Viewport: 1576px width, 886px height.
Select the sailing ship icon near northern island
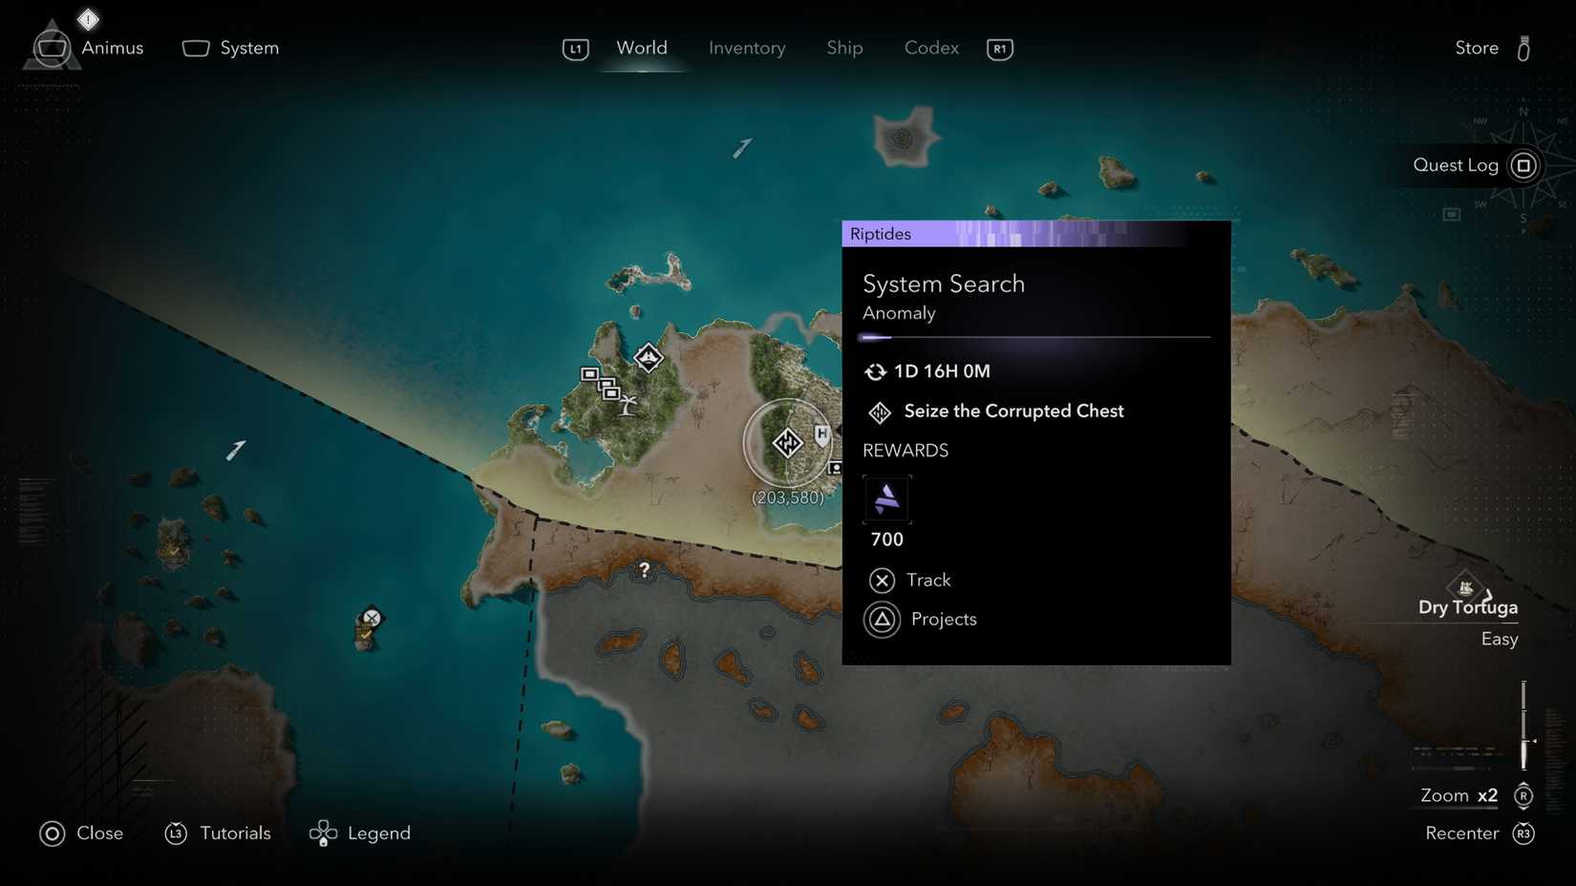(x=742, y=148)
